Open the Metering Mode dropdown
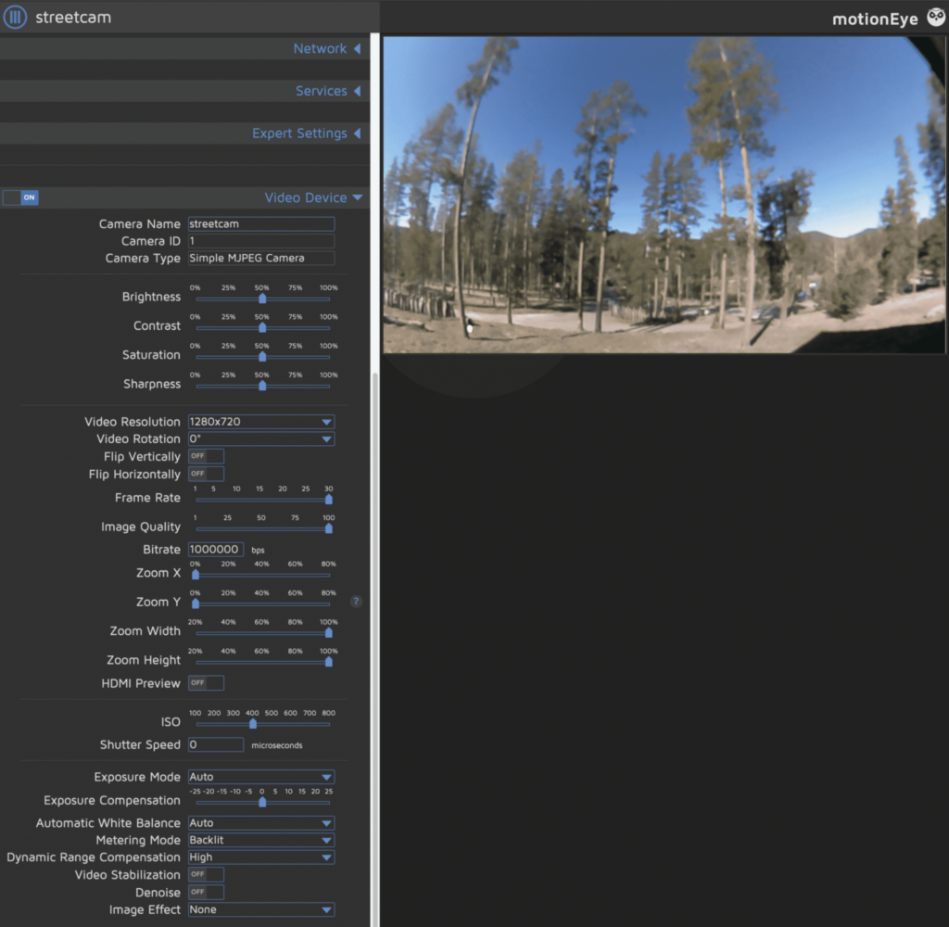 [x=260, y=840]
